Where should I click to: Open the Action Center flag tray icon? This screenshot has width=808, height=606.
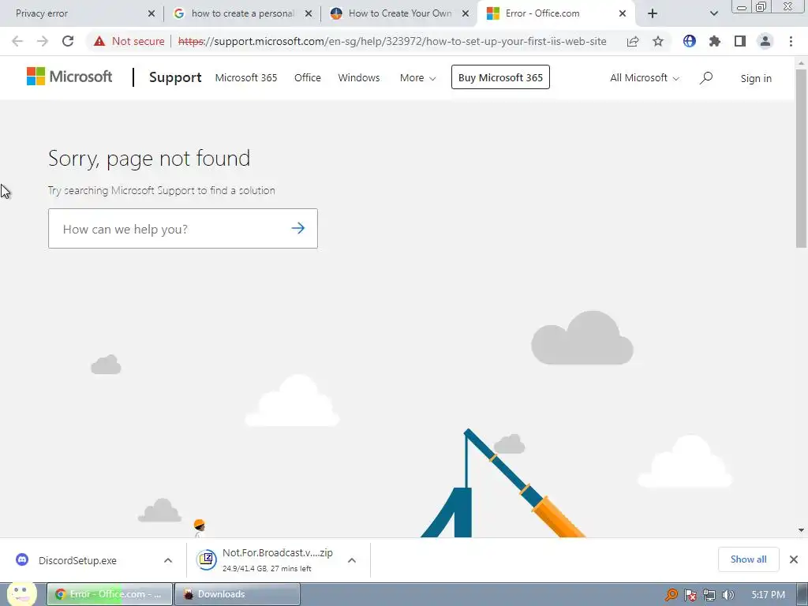coord(690,595)
